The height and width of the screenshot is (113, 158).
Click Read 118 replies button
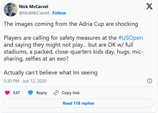click(x=78, y=103)
